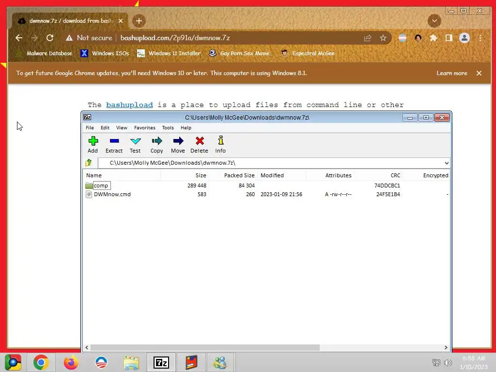Click Learn more in update banner
The image size is (496, 372).
coord(452,73)
